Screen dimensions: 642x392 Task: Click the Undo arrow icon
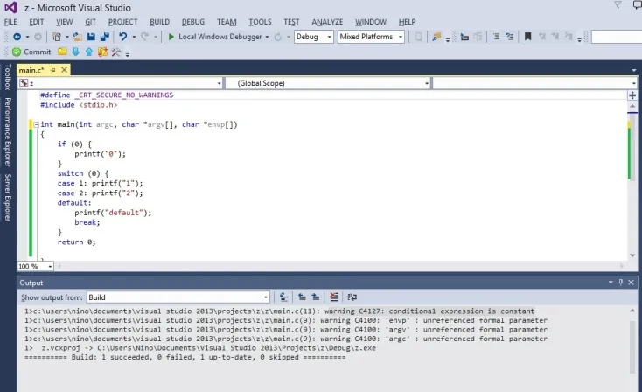(x=122, y=37)
